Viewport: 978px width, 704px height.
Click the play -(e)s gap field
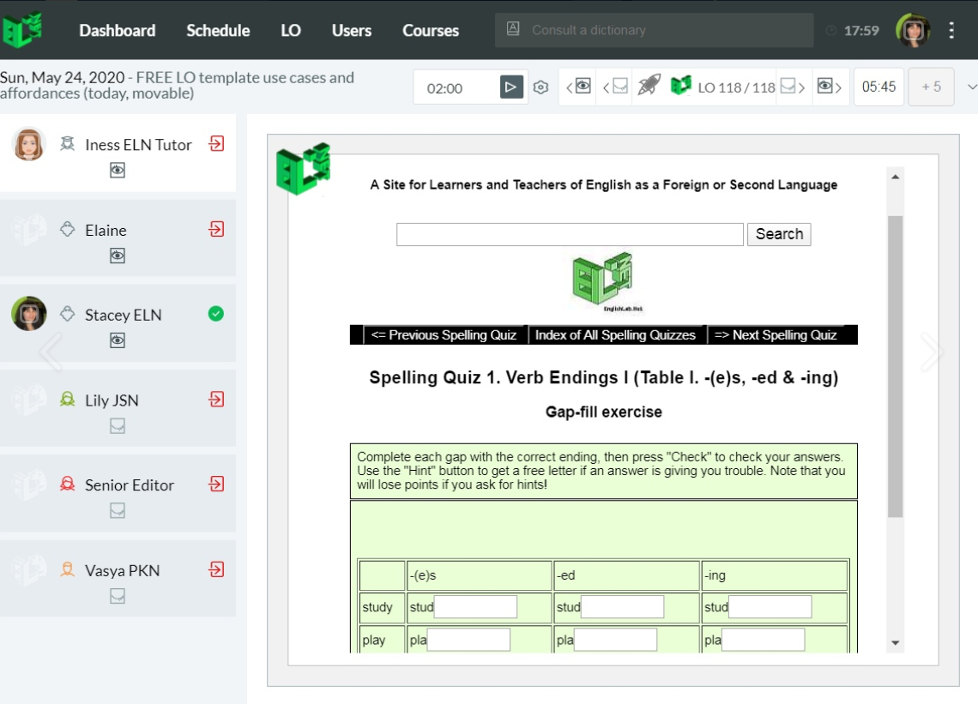click(468, 640)
